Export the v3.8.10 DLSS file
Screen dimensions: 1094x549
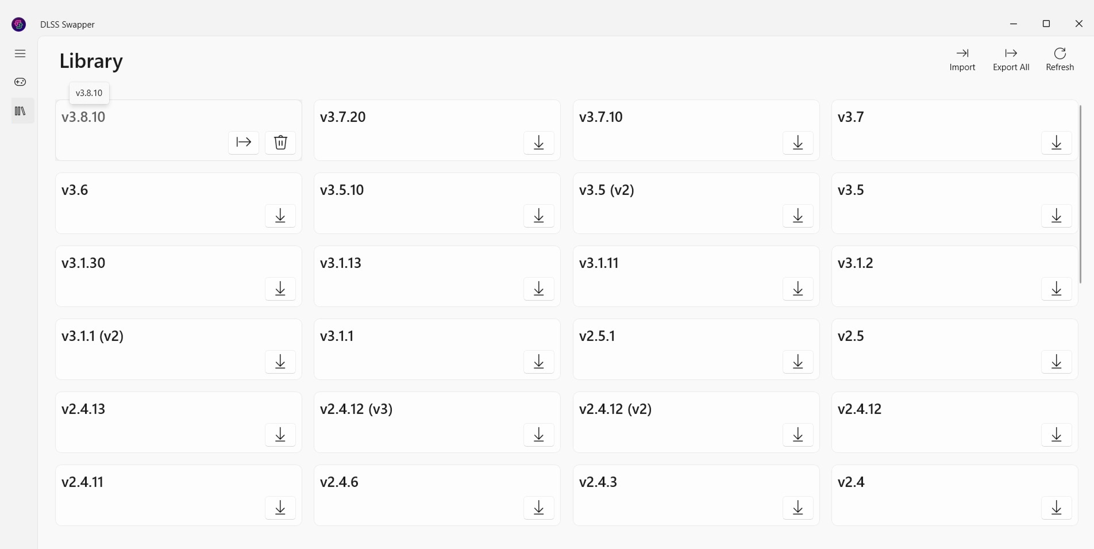pyautogui.click(x=243, y=142)
